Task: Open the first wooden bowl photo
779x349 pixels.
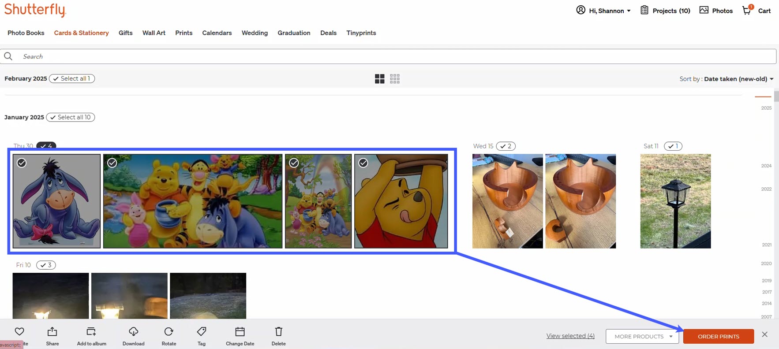Action: tap(508, 201)
